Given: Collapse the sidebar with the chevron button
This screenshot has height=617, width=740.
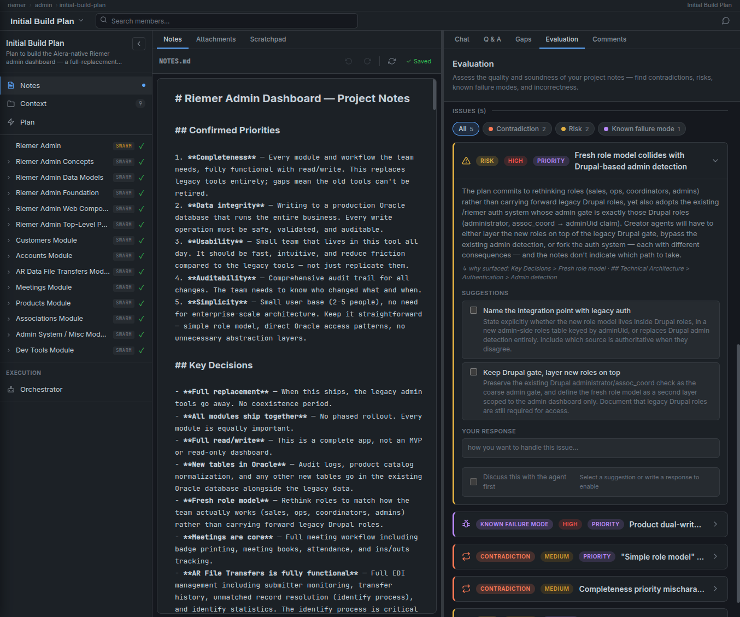Looking at the screenshot, I should coord(139,44).
